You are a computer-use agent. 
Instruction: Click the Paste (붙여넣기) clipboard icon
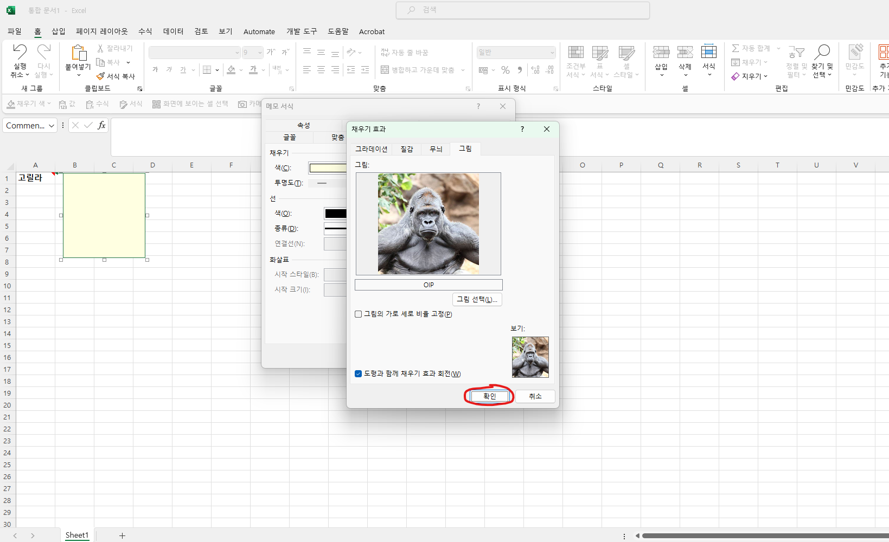(78, 53)
